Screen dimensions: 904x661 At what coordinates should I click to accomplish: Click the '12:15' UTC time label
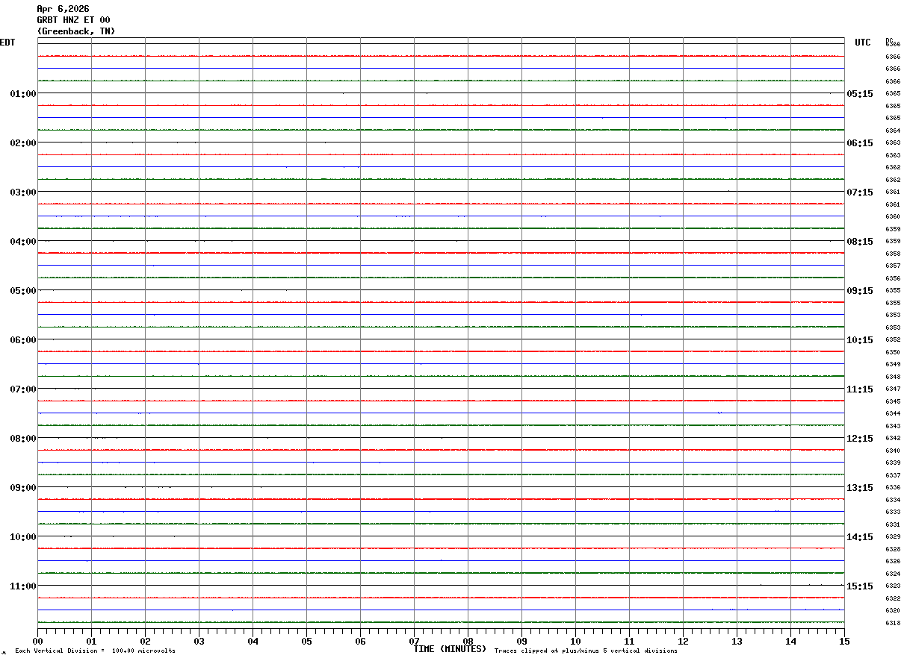tap(860, 439)
